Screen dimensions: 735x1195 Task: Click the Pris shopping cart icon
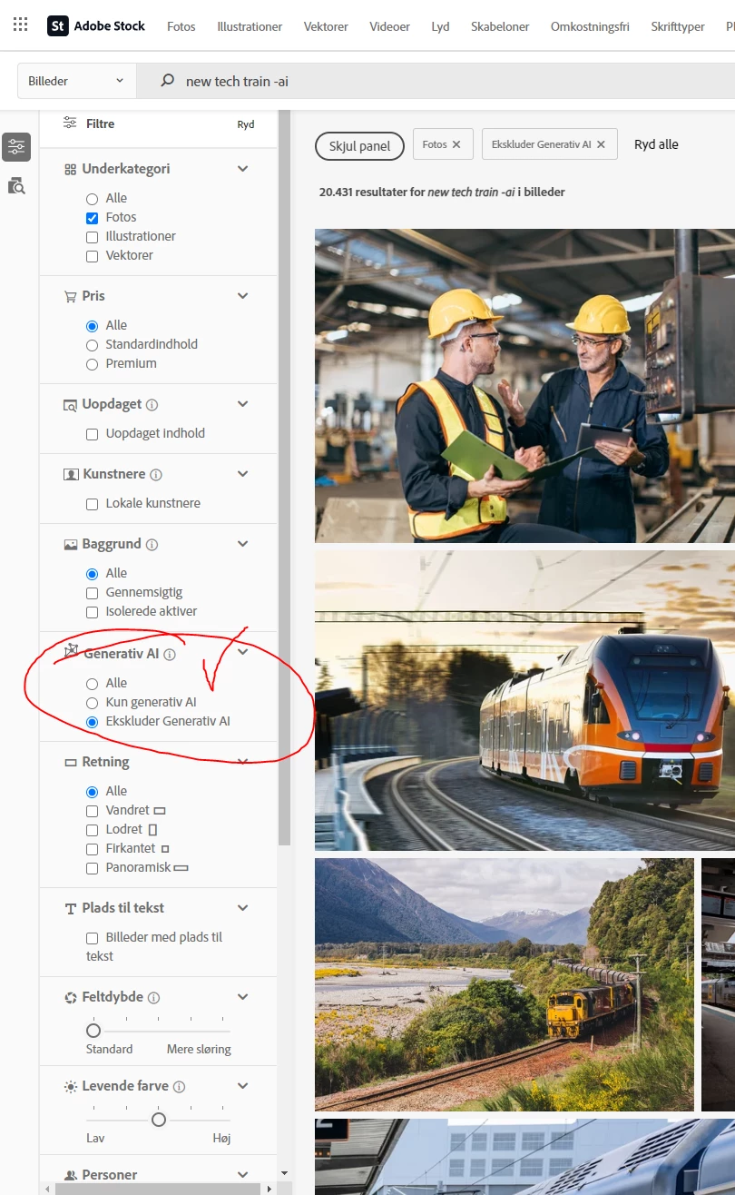click(71, 296)
